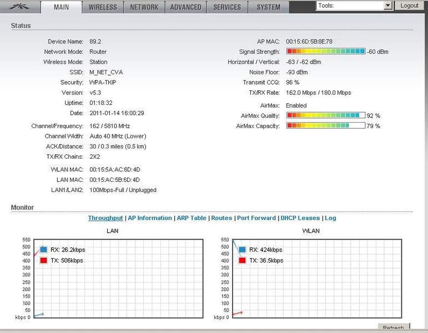Select the Transmit CCQ value 96 %
Image resolution: width=428 pixels, height=333 pixels.
pos(293,83)
